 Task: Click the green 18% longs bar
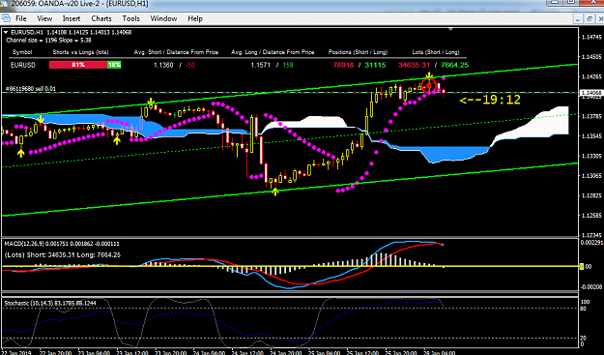[x=114, y=65]
